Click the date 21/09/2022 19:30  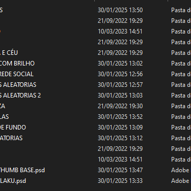coord(120,106)
